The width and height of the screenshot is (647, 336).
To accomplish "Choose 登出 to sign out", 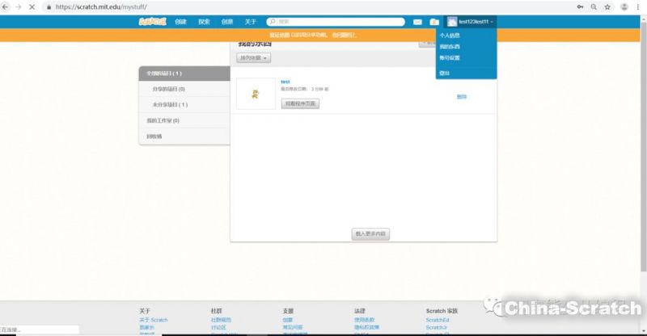I will coord(443,73).
